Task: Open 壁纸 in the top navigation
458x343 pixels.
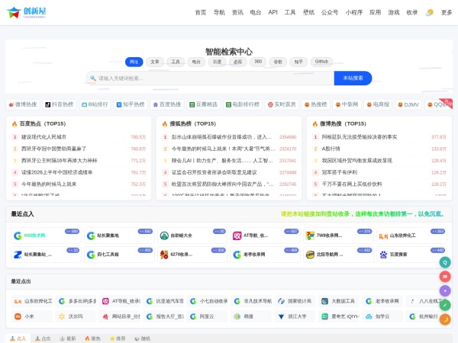Action: click(x=308, y=12)
